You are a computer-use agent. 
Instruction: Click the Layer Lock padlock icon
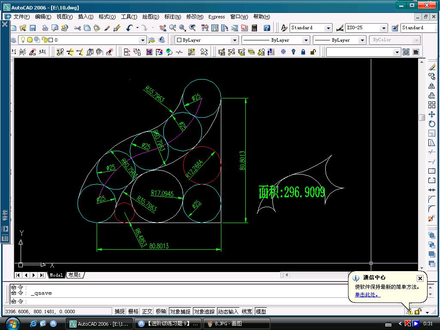pos(303,52)
